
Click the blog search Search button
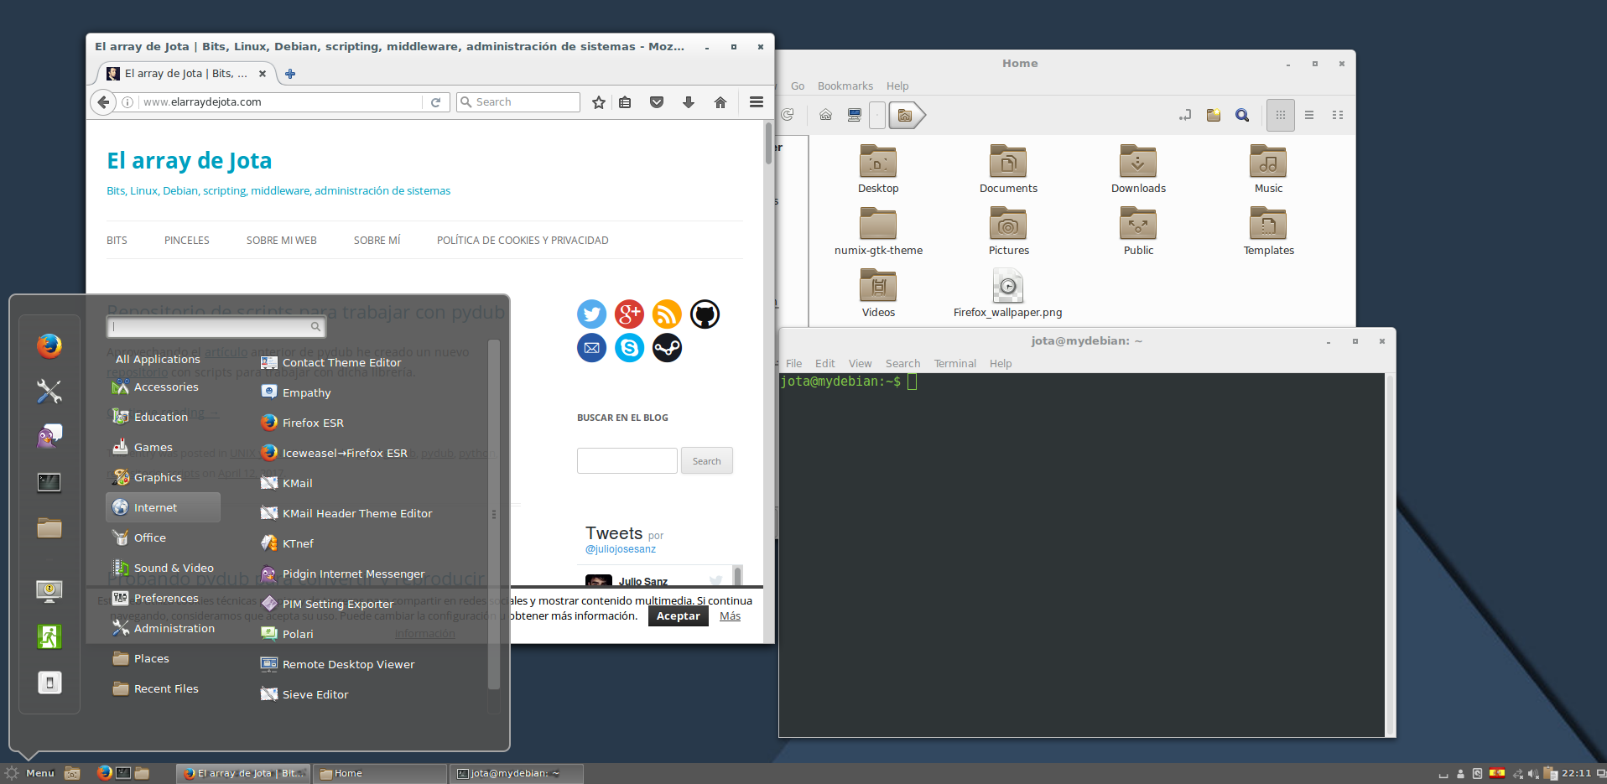point(707,461)
